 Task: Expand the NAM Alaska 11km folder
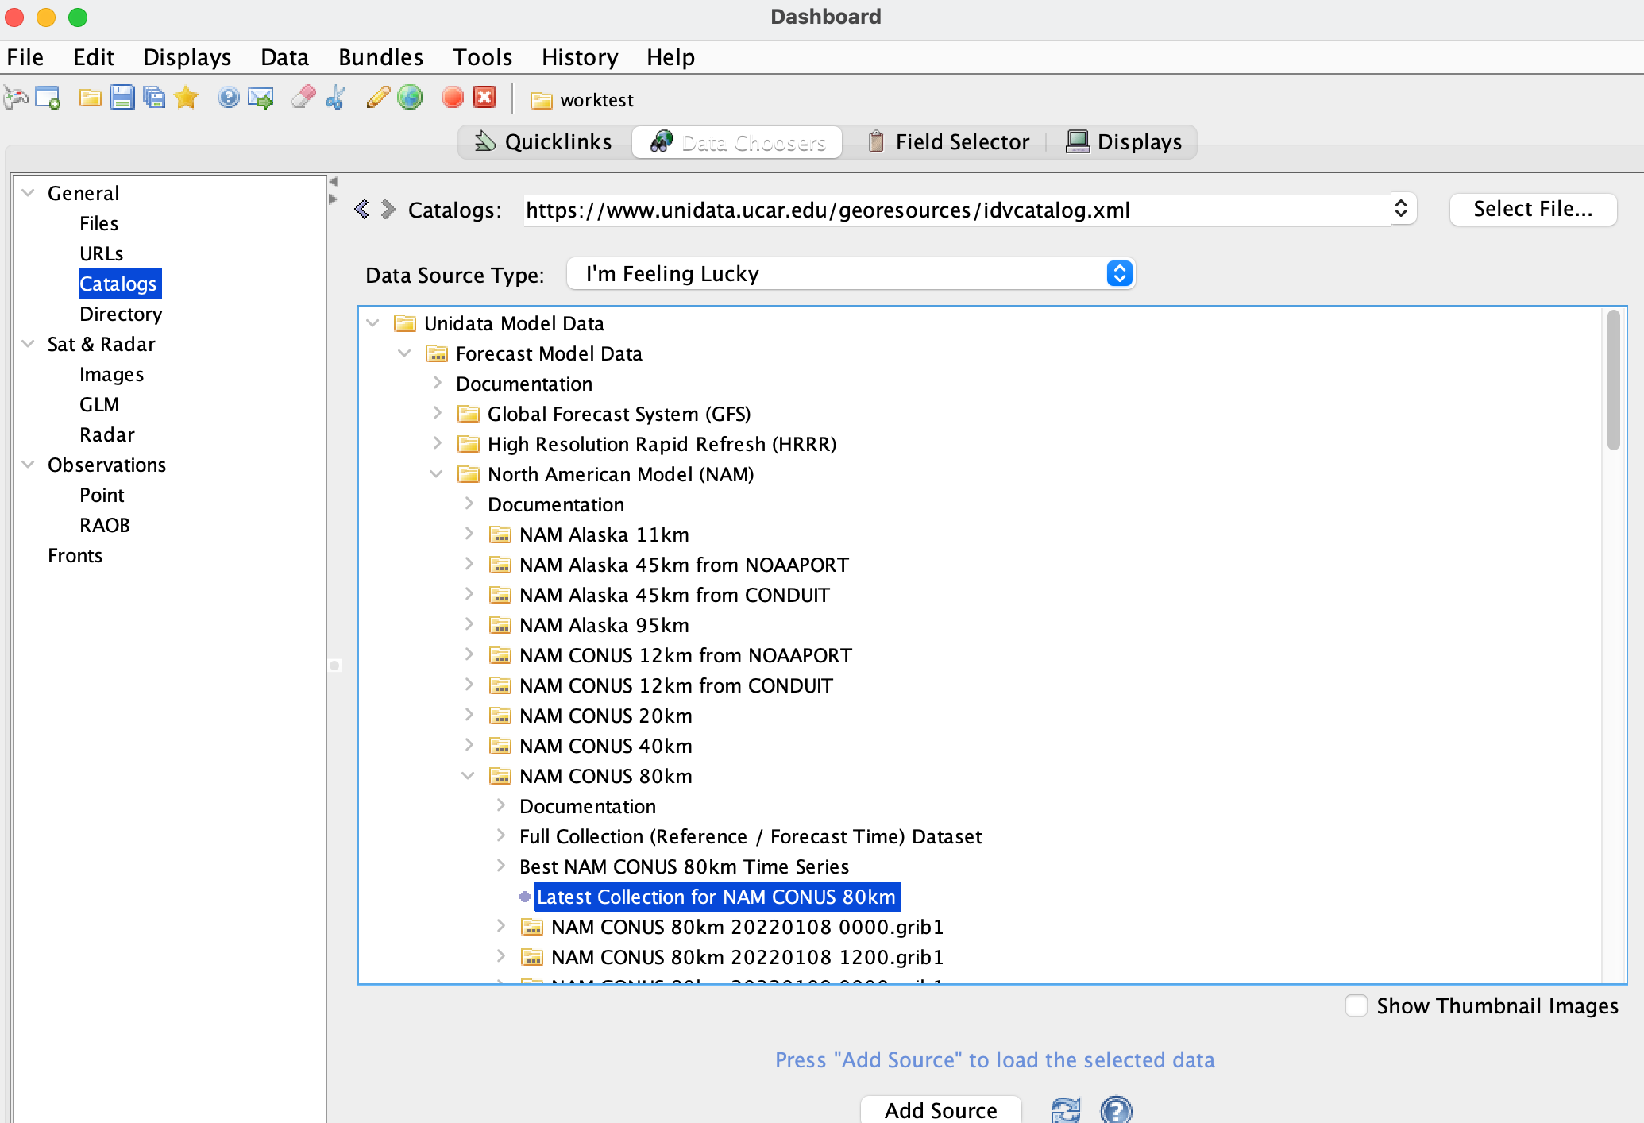click(469, 534)
